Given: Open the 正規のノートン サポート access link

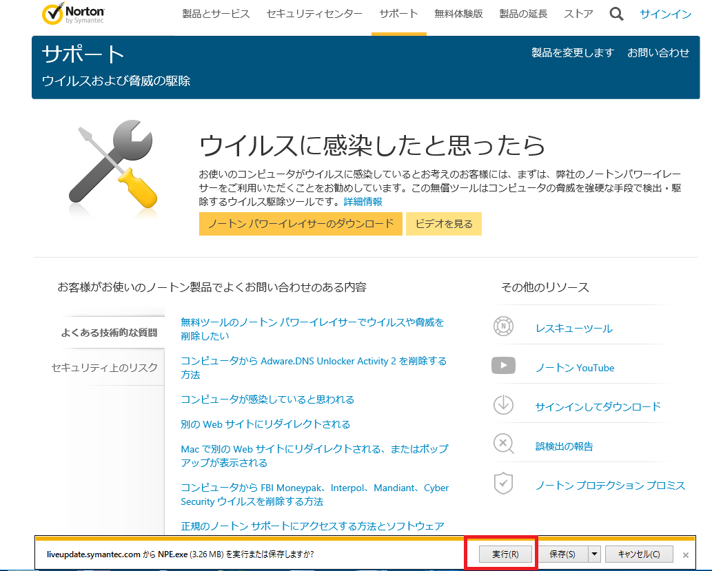Looking at the screenshot, I should 312,526.
